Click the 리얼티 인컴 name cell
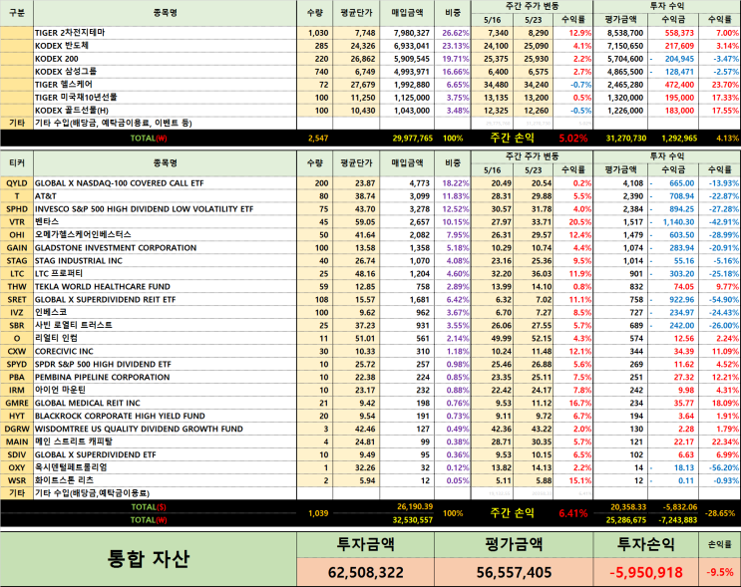This screenshot has height=587, width=741. coord(165,338)
